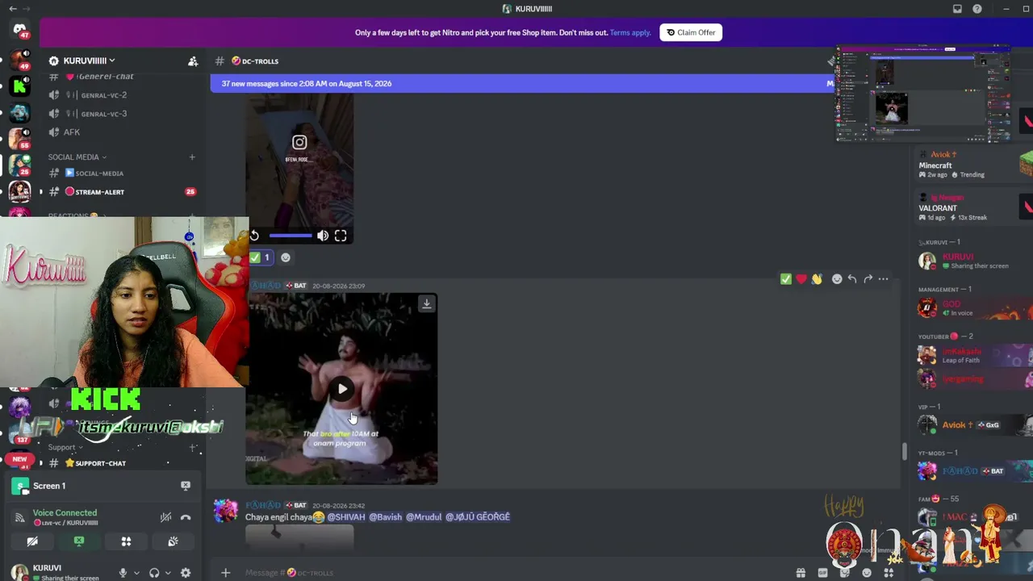This screenshot has height=581, width=1033.
Task: Disconnect from the voice channel
Action: [x=186, y=517]
